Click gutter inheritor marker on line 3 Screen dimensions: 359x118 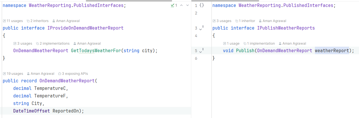tap(201, 28)
